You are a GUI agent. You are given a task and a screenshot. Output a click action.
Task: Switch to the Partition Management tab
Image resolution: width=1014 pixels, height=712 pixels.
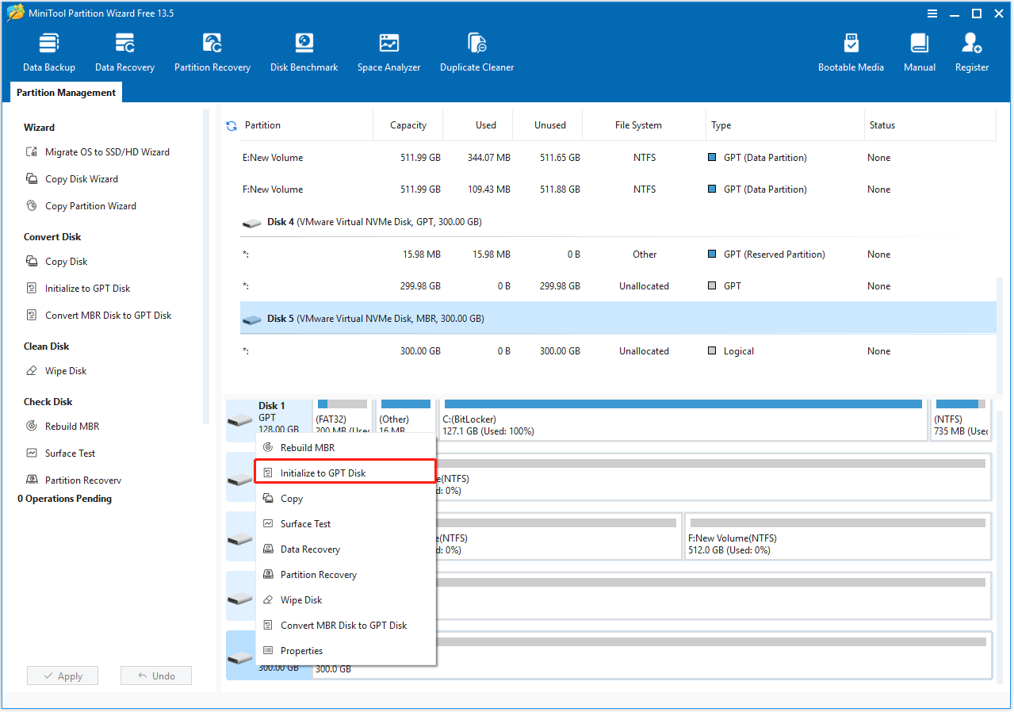click(66, 93)
